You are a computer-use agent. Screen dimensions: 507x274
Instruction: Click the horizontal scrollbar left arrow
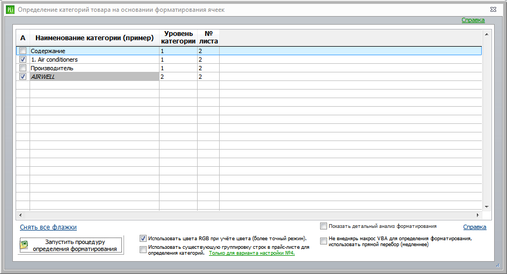pyautogui.click(x=20, y=215)
